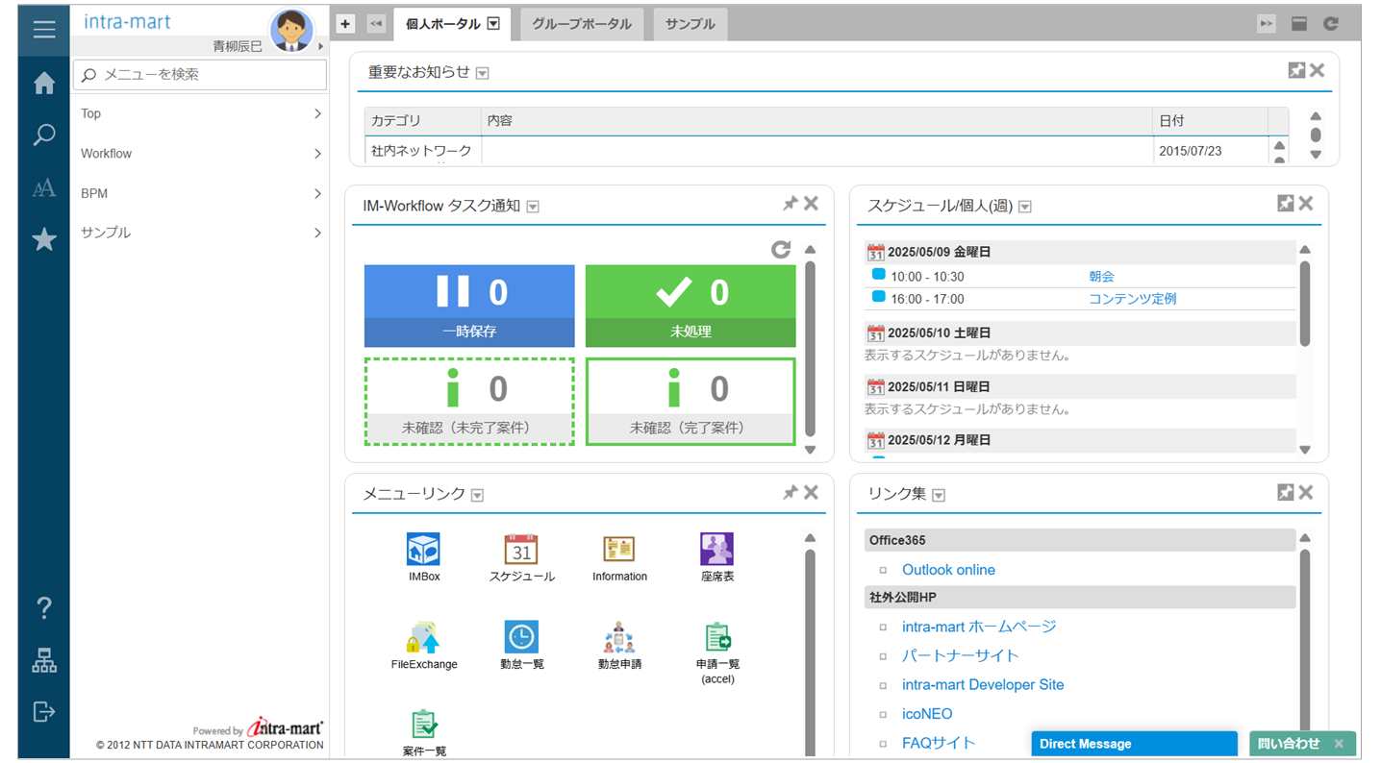Open search via sidebar magnifier icon

(43, 135)
